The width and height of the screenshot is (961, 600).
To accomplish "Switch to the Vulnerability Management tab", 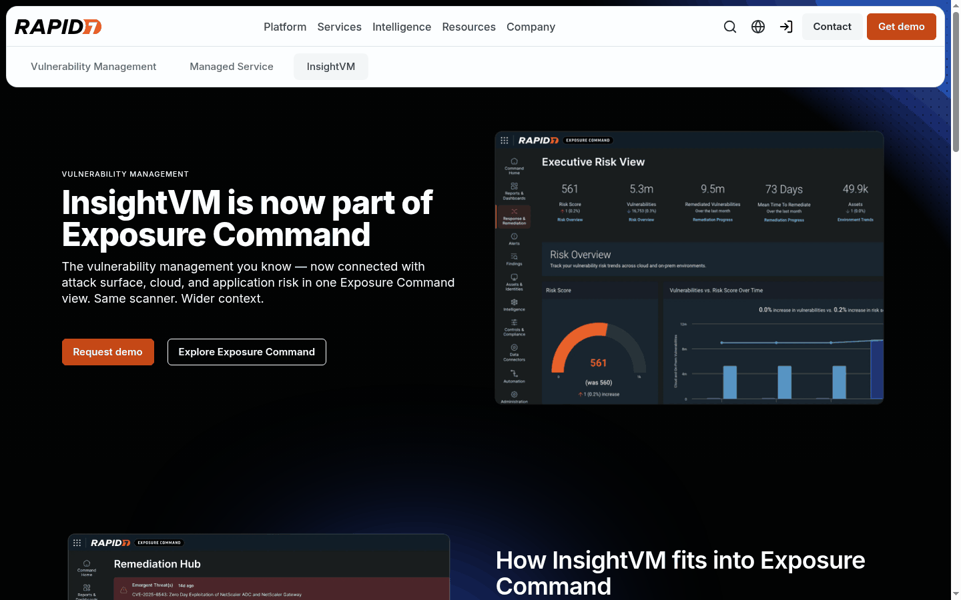I will pos(93,67).
